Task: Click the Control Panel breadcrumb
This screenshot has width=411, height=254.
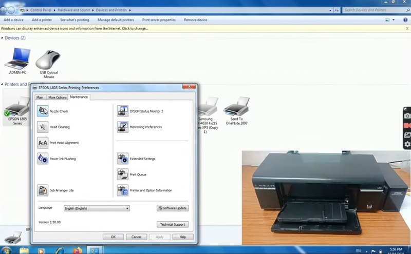Action: 41,10
